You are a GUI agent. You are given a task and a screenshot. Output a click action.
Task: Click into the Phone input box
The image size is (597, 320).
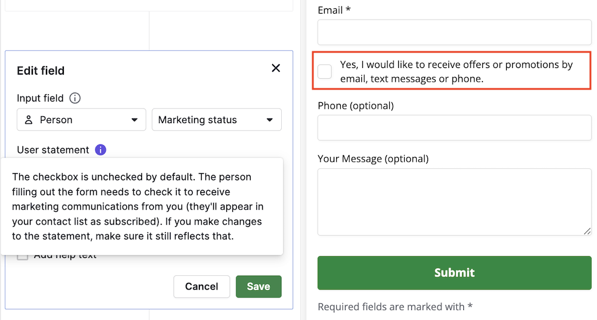(454, 128)
